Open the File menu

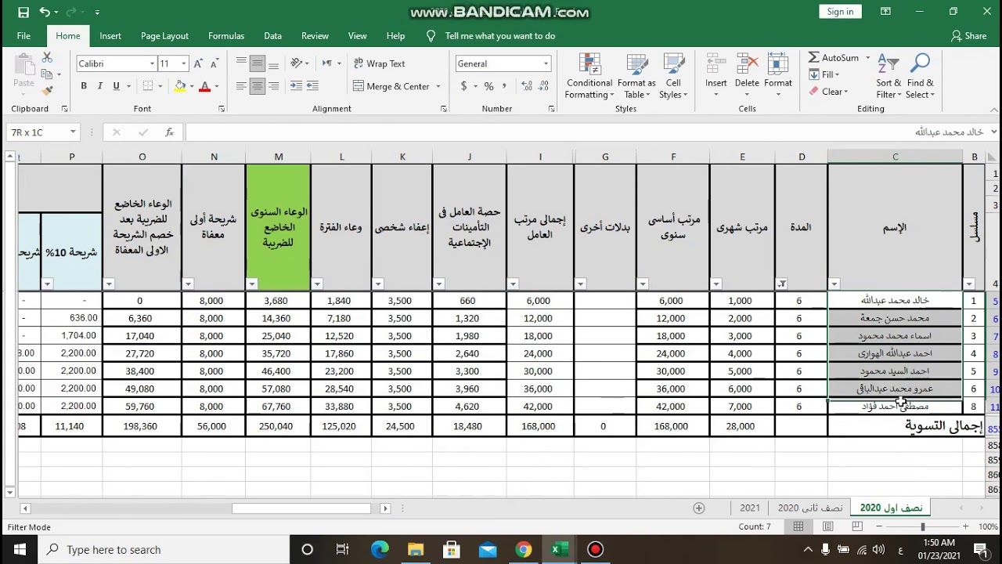(23, 36)
